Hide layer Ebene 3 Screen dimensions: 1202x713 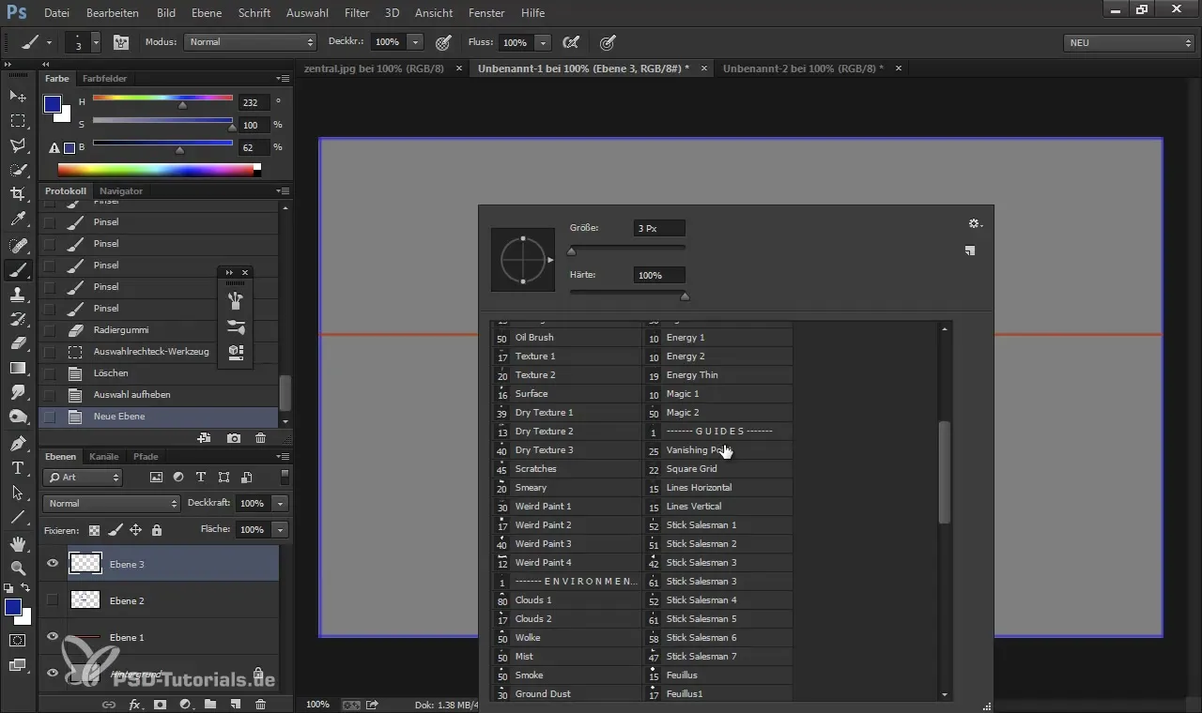point(53,564)
